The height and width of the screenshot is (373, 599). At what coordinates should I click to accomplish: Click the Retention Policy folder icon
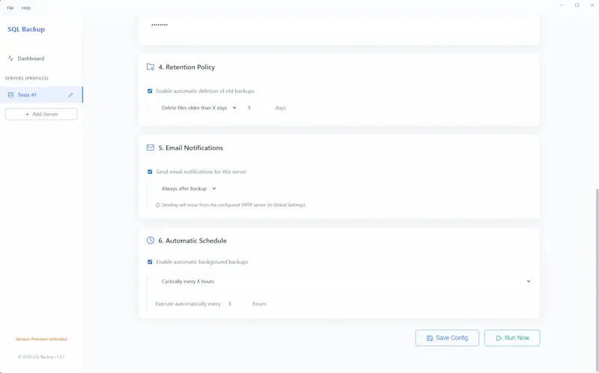tap(150, 67)
